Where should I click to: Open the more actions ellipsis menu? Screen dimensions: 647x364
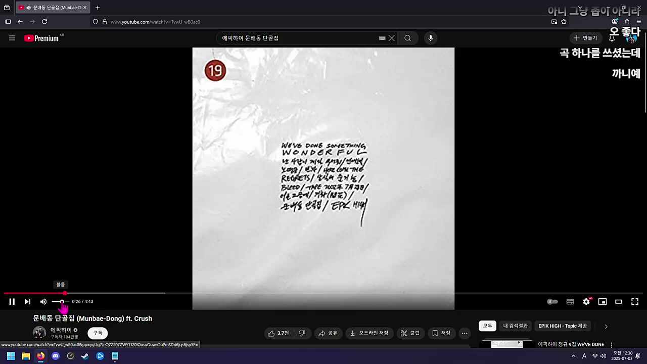point(465,333)
